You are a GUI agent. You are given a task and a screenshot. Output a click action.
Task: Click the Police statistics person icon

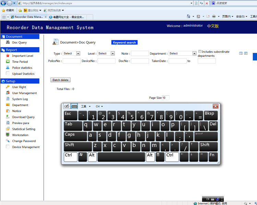[8, 68]
